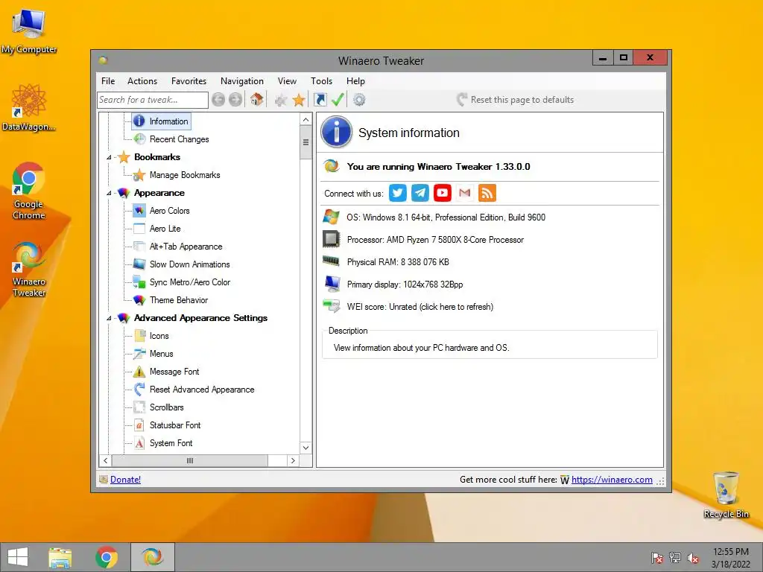This screenshot has width=763, height=572.
Task: Click the Windows logo OS info icon
Action: (332, 217)
